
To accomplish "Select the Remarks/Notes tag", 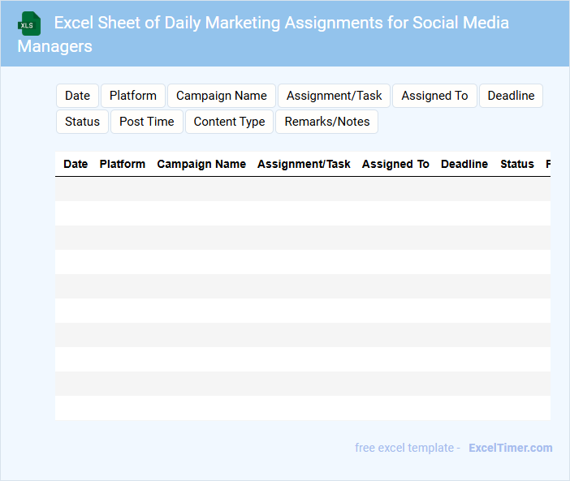I will [x=327, y=122].
